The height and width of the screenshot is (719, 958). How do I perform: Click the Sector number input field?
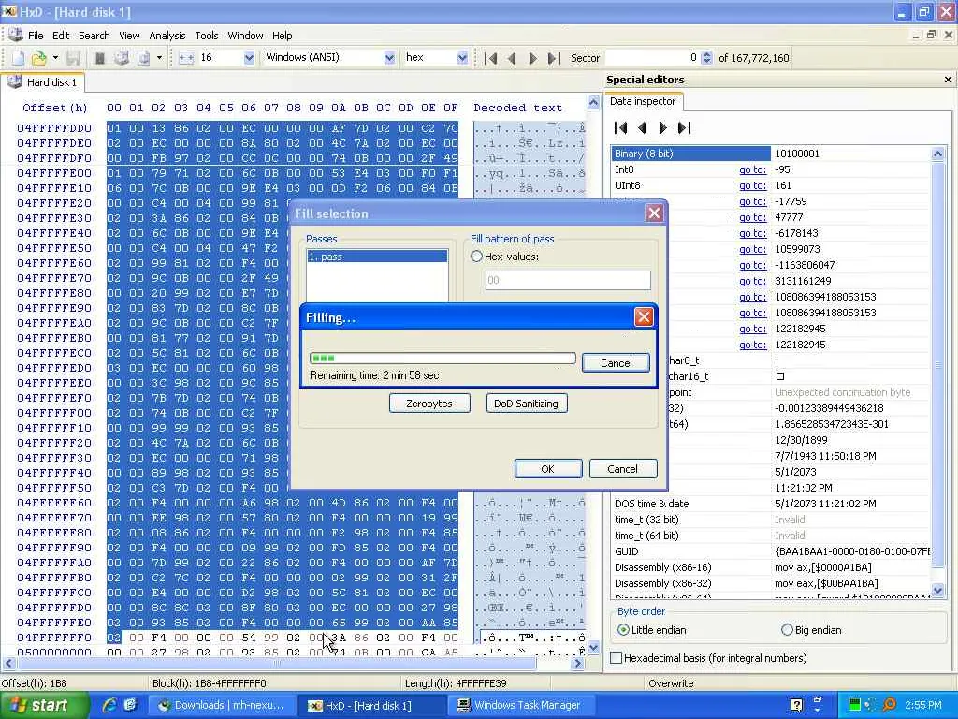point(652,58)
